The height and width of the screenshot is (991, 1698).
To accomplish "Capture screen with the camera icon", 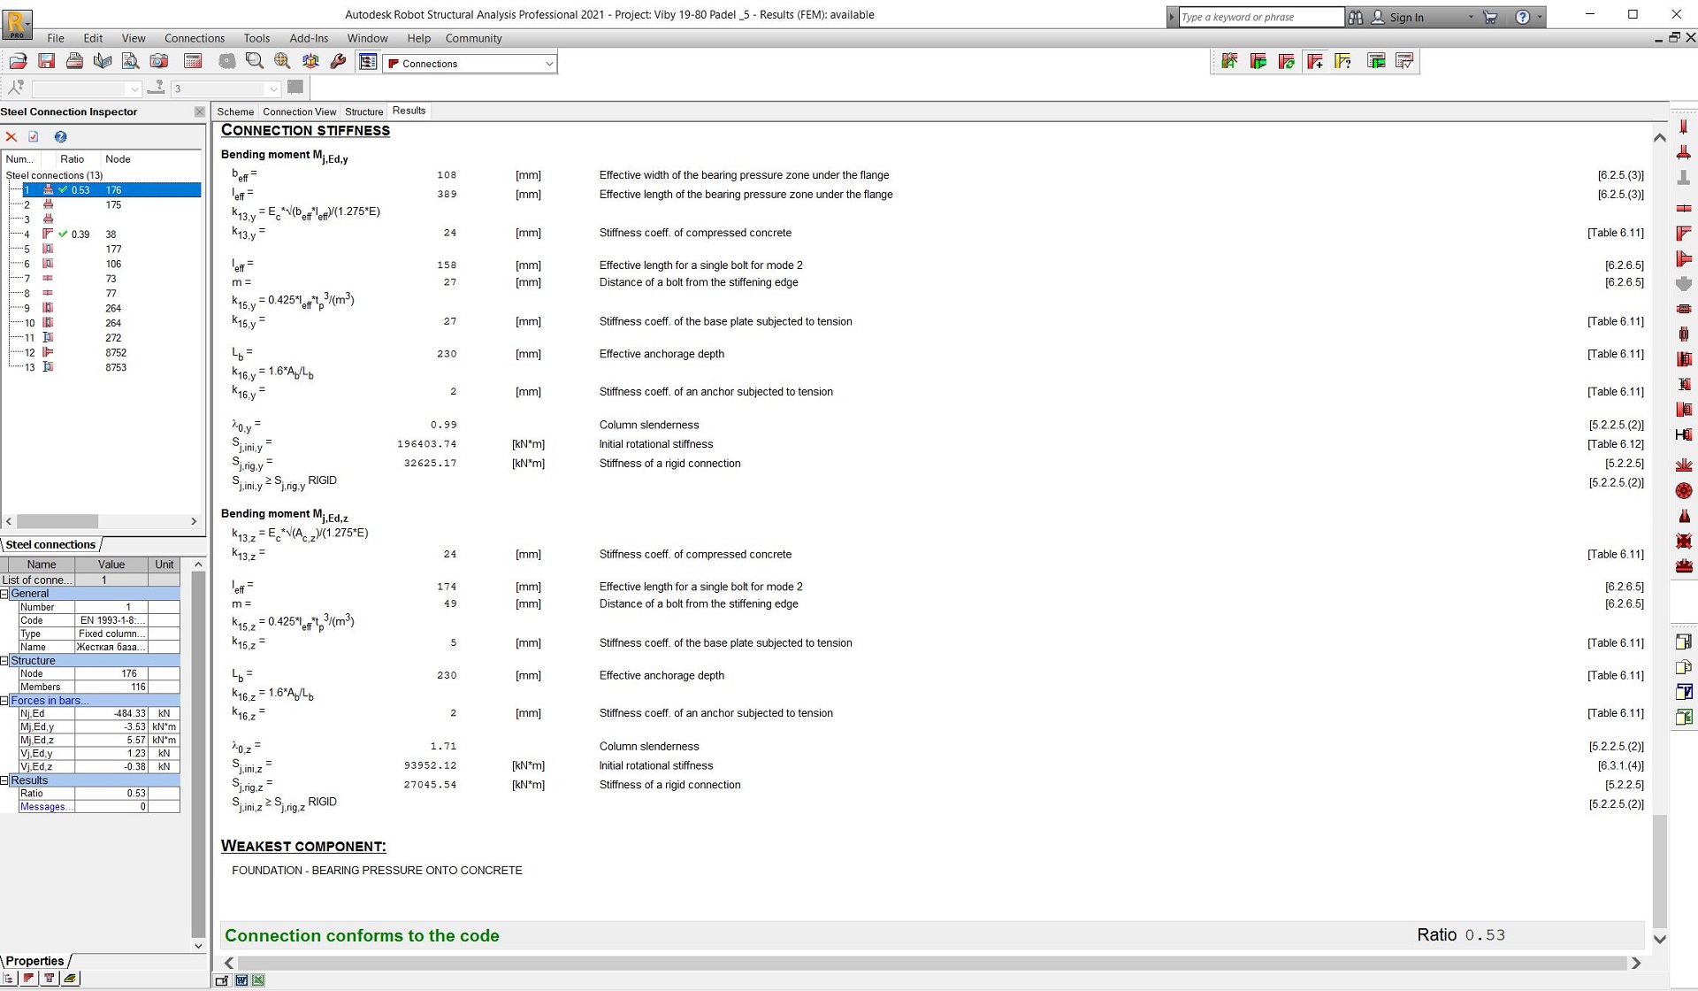I will [x=159, y=61].
